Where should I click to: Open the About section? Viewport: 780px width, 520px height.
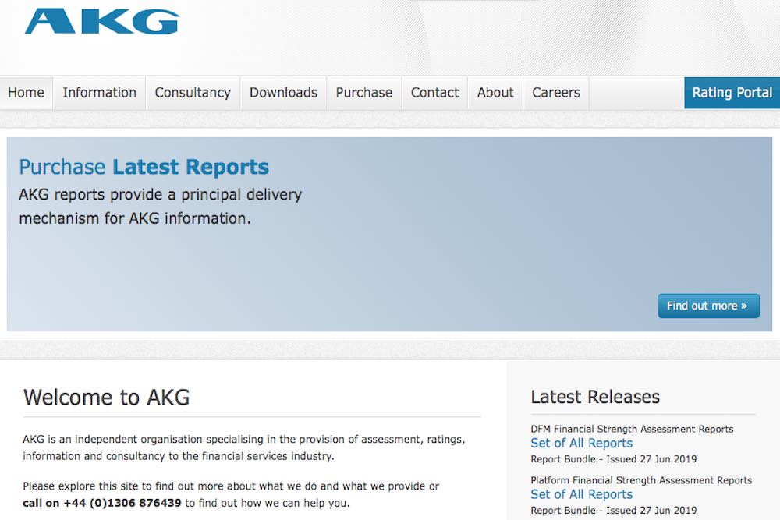click(x=495, y=93)
